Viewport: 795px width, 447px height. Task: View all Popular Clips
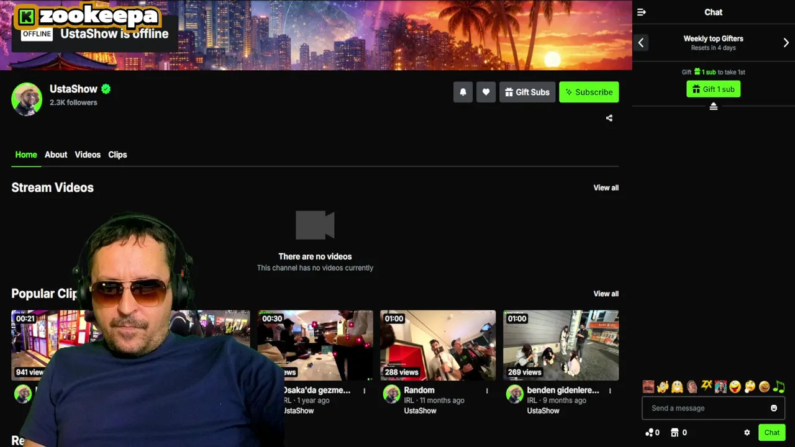[606, 294]
